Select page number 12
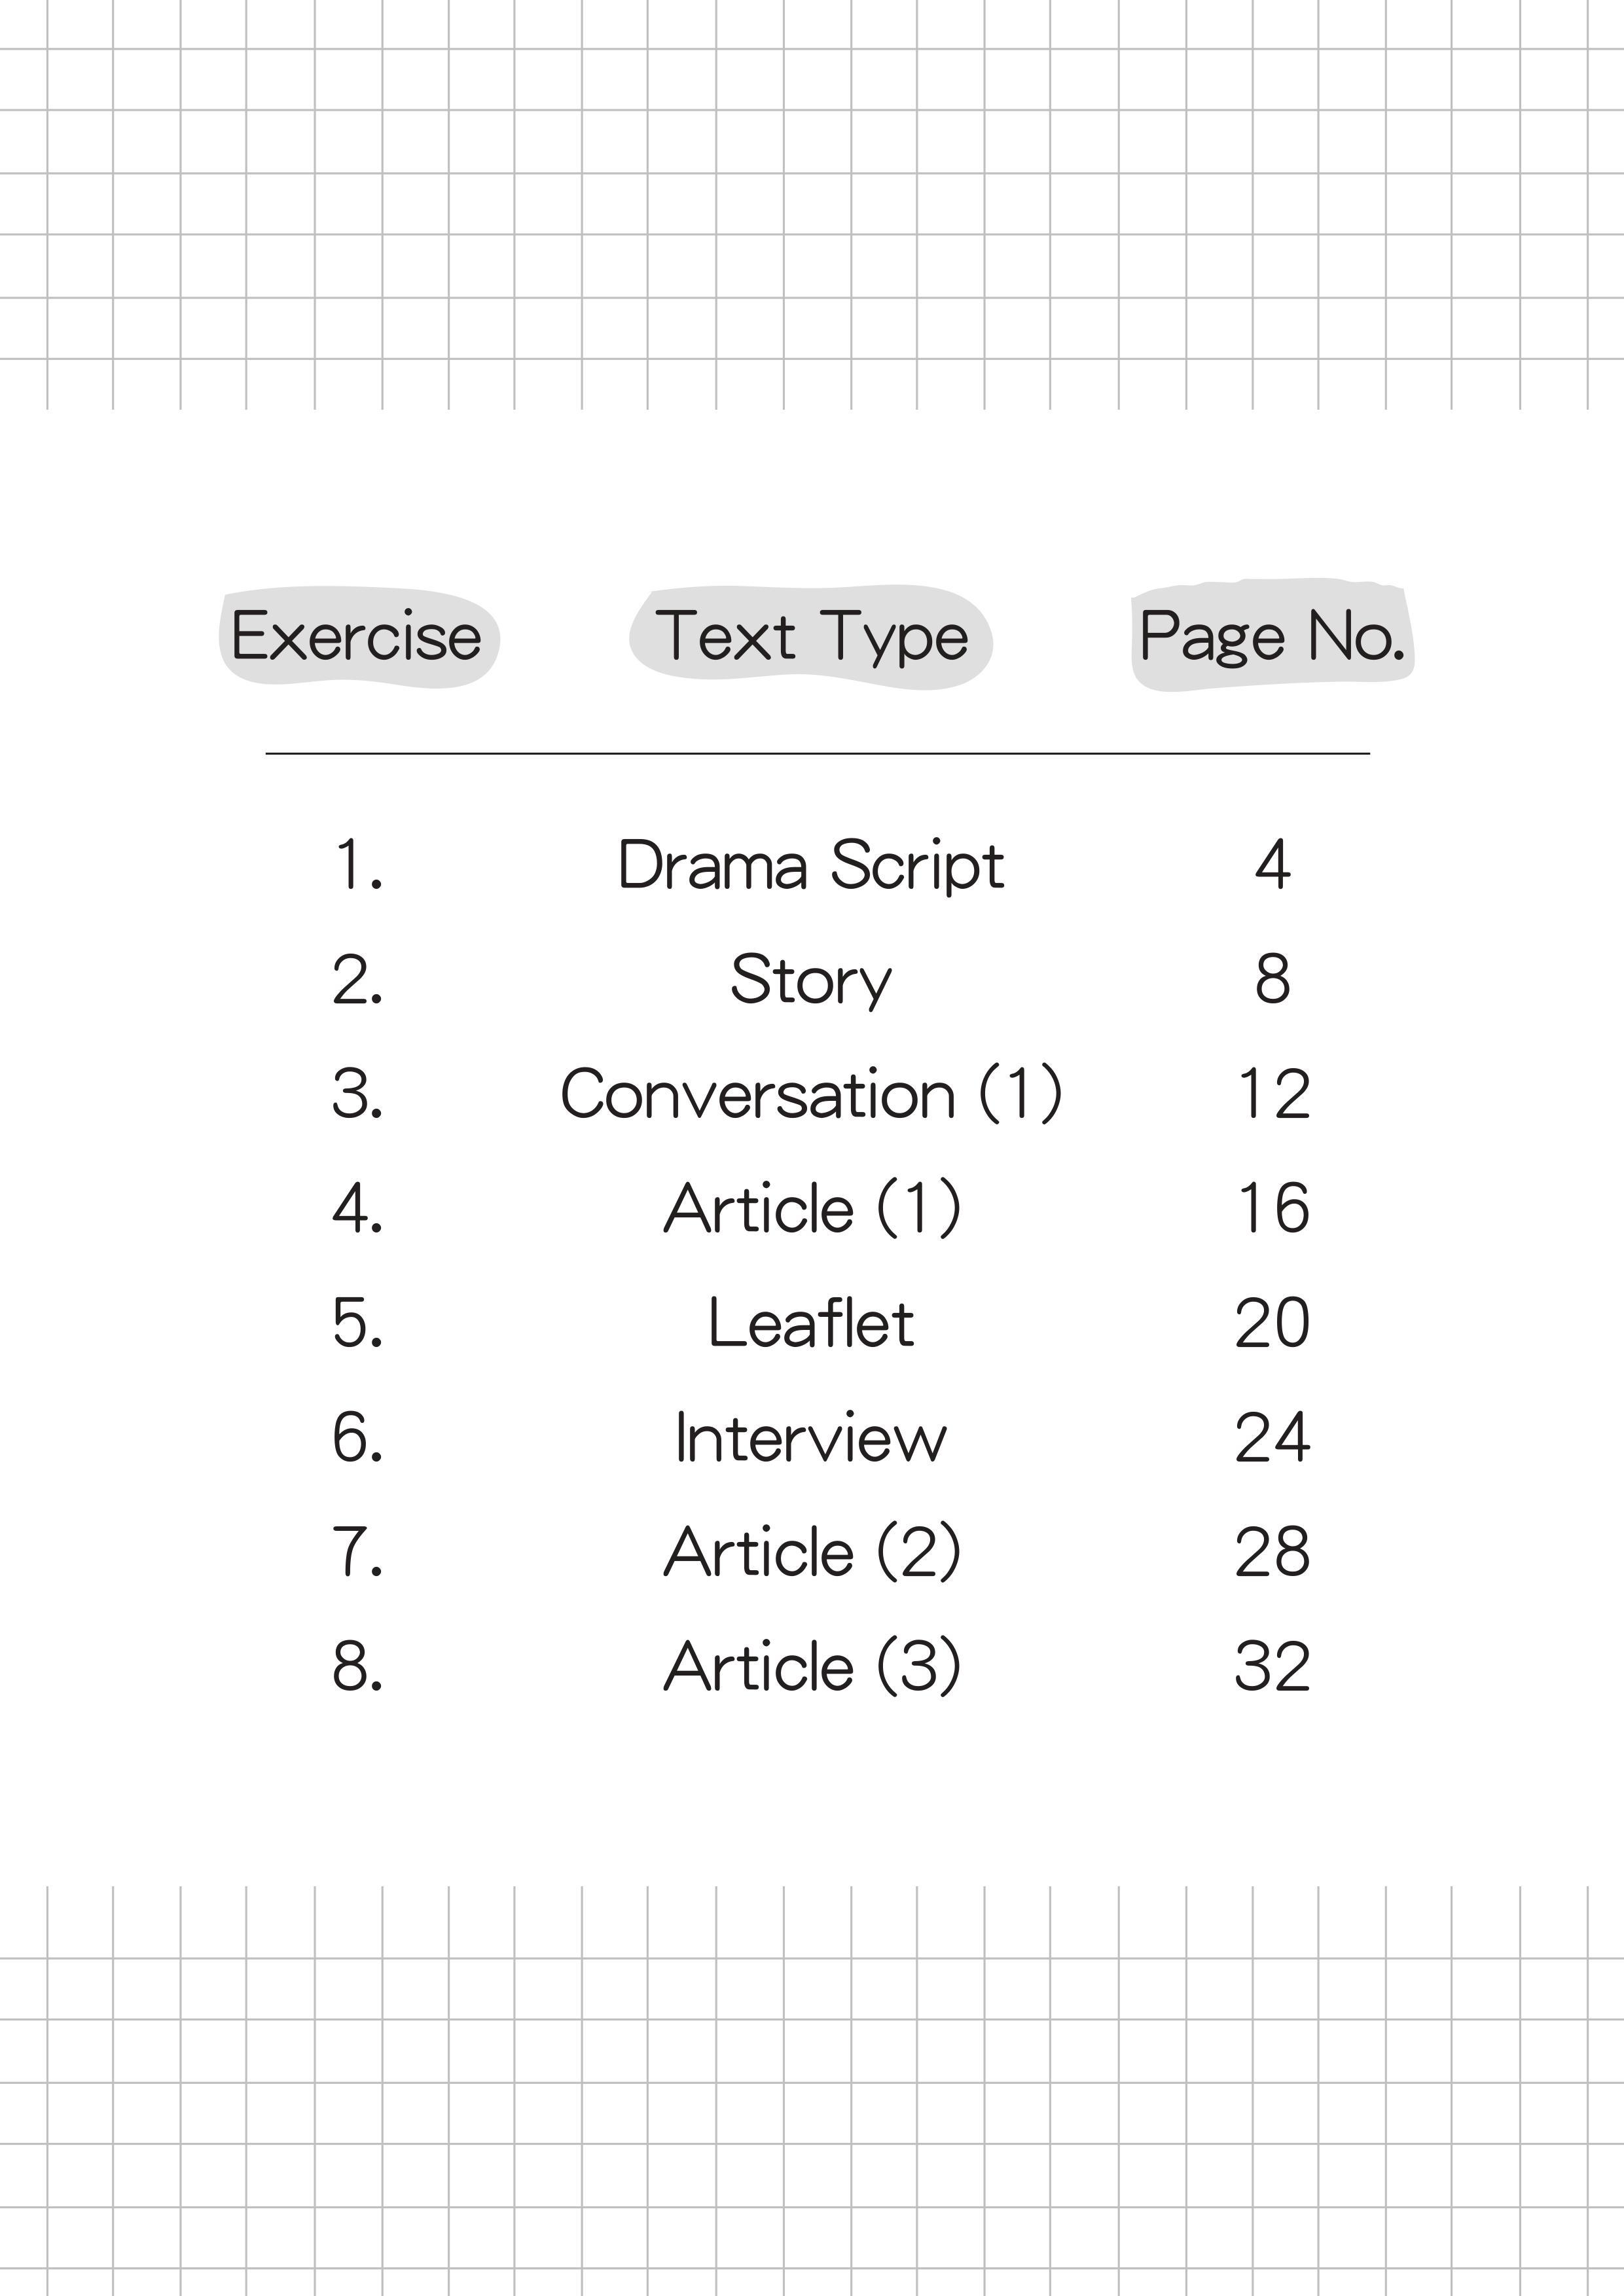Image resolution: width=1624 pixels, height=2296 pixels. [x=1272, y=1094]
